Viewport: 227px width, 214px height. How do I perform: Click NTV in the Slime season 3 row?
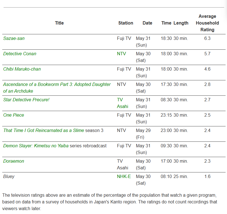pyautogui.click(x=121, y=130)
